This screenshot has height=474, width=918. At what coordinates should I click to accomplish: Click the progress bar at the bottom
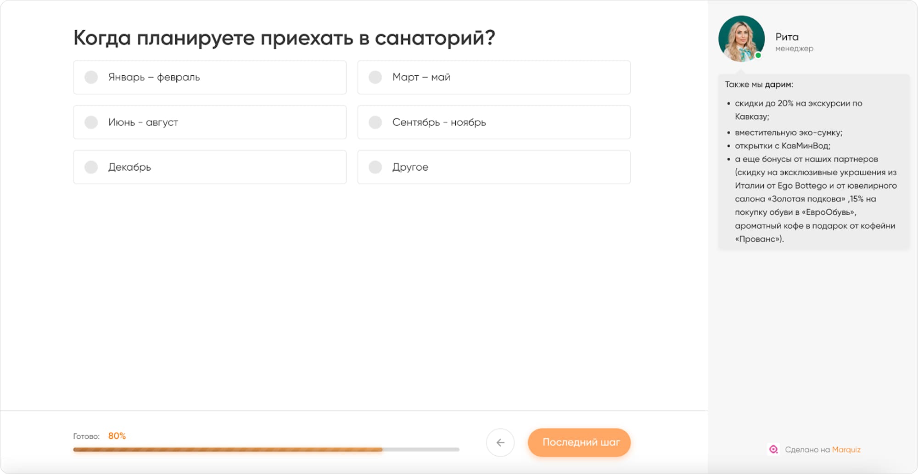pyautogui.click(x=265, y=450)
